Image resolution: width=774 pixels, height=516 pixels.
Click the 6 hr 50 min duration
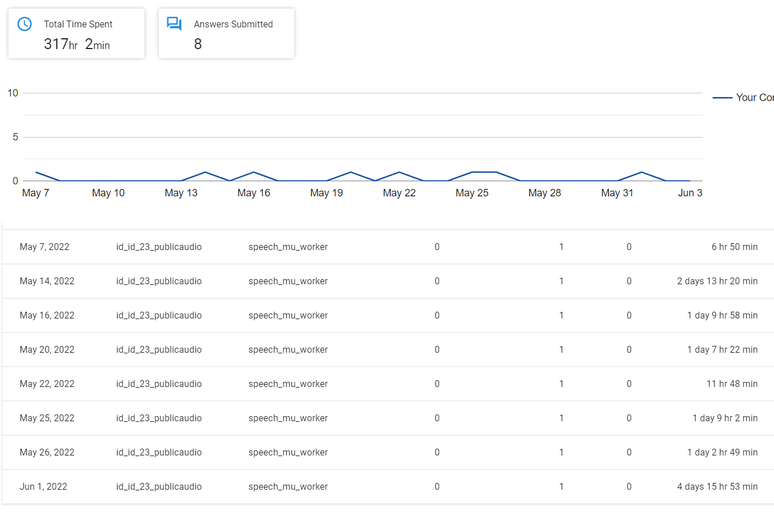click(x=735, y=247)
